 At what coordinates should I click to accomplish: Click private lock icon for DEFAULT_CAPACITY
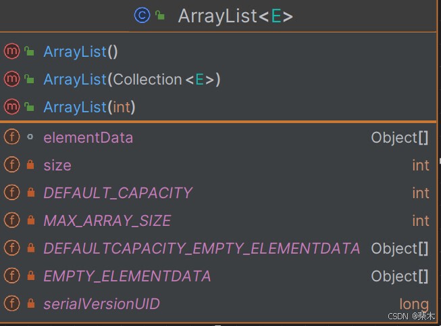[x=30, y=193]
